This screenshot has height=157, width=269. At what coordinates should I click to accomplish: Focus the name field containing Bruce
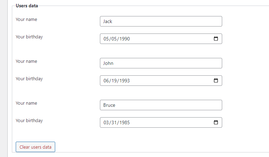pyautogui.click(x=161, y=105)
